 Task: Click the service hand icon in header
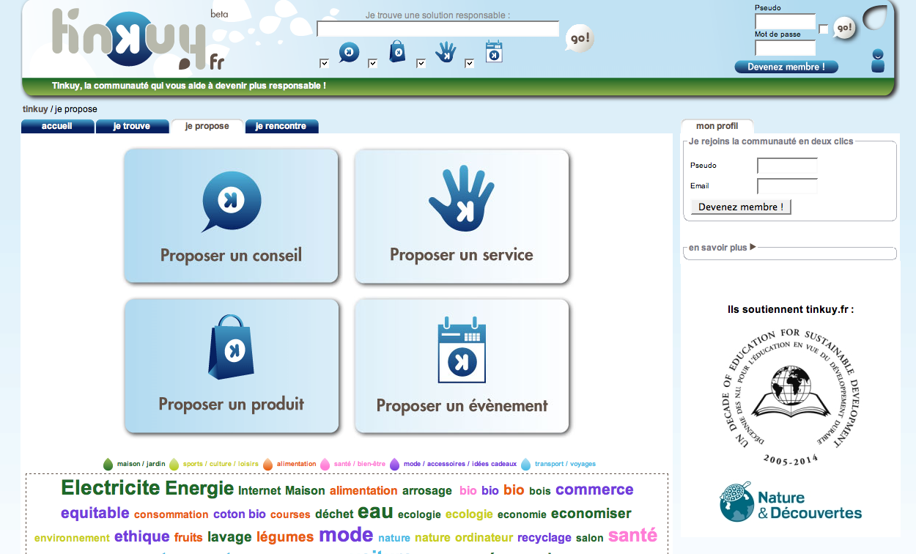[446, 51]
